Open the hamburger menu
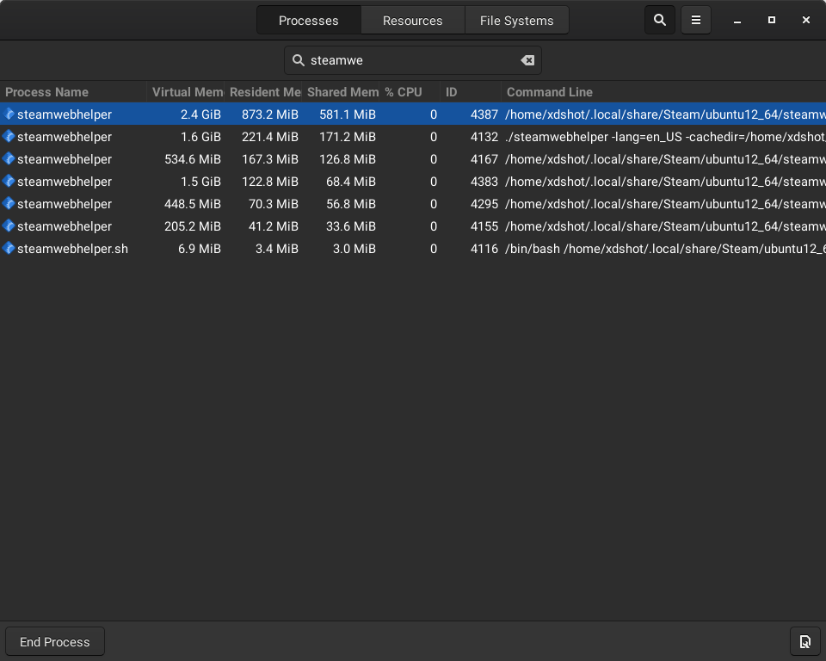The image size is (826, 661). pos(696,20)
